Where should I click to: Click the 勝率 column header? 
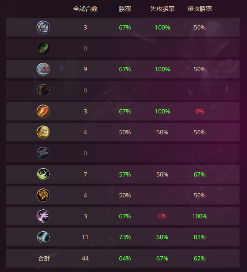[x=125, y=9]
